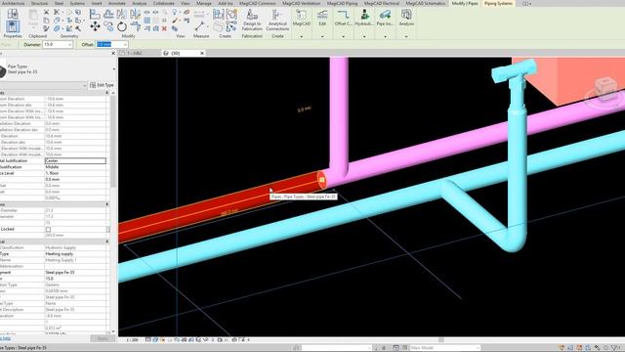Switch to the Piping Systems ribbon tab
The width and height of the screenshot is (625, 352).
498,3
